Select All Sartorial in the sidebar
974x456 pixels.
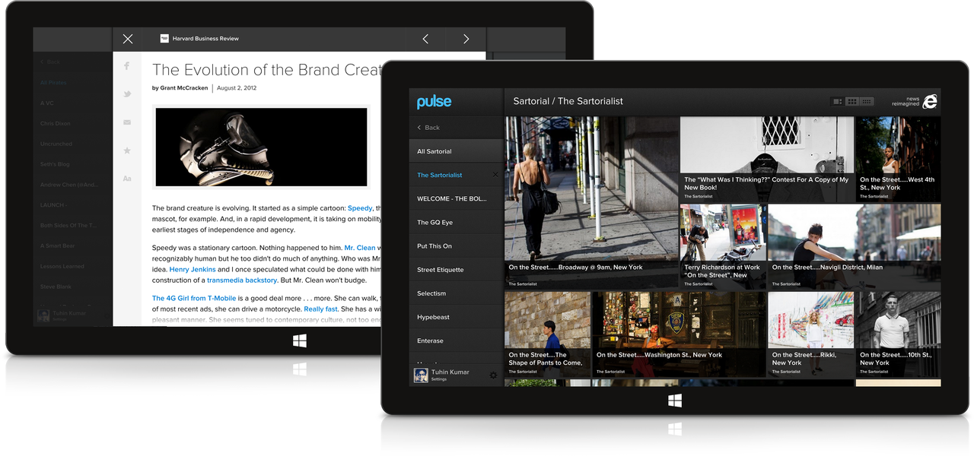point(456,151)
